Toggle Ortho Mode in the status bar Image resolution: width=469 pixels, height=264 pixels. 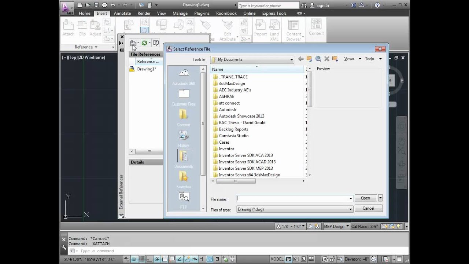(149, 259)
